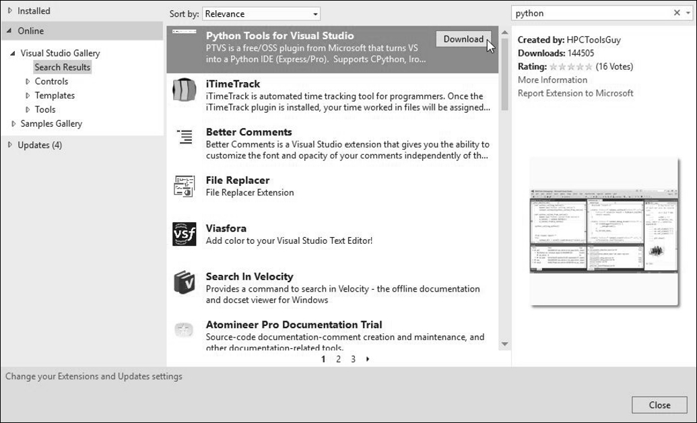Screen dimensions: 697x423
Task: Click the Created by HPCToolsGuy text
Action: click(x=570, y=40)
